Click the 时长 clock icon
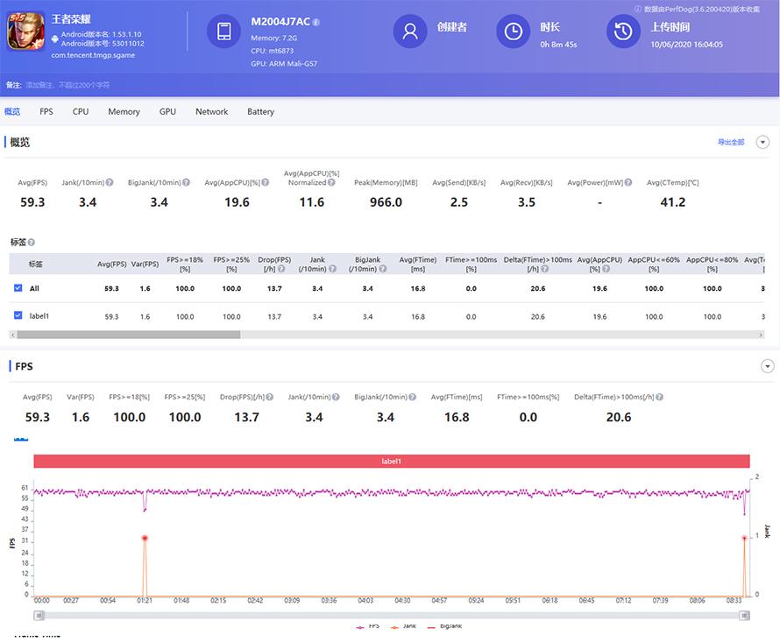The height and width of the screenshot is (642, 780). (x=514, y=32)
